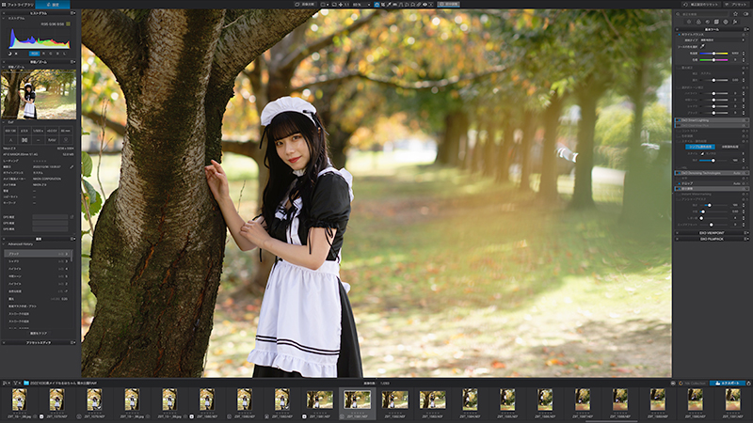Click the 分割調色処理 button
753x423 pixels.
(x=730, y=147)
